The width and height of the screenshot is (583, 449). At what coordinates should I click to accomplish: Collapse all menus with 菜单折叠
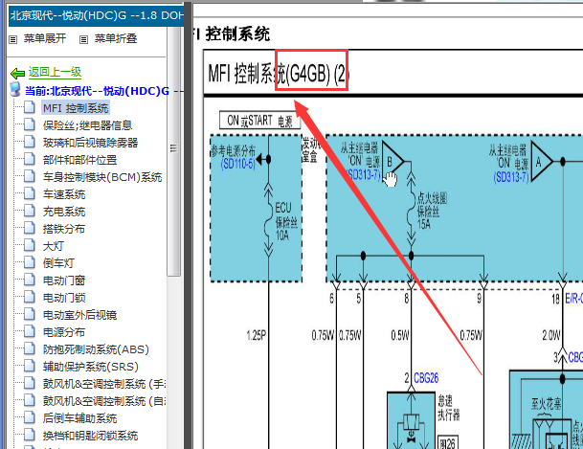click(x=116, y=38)
